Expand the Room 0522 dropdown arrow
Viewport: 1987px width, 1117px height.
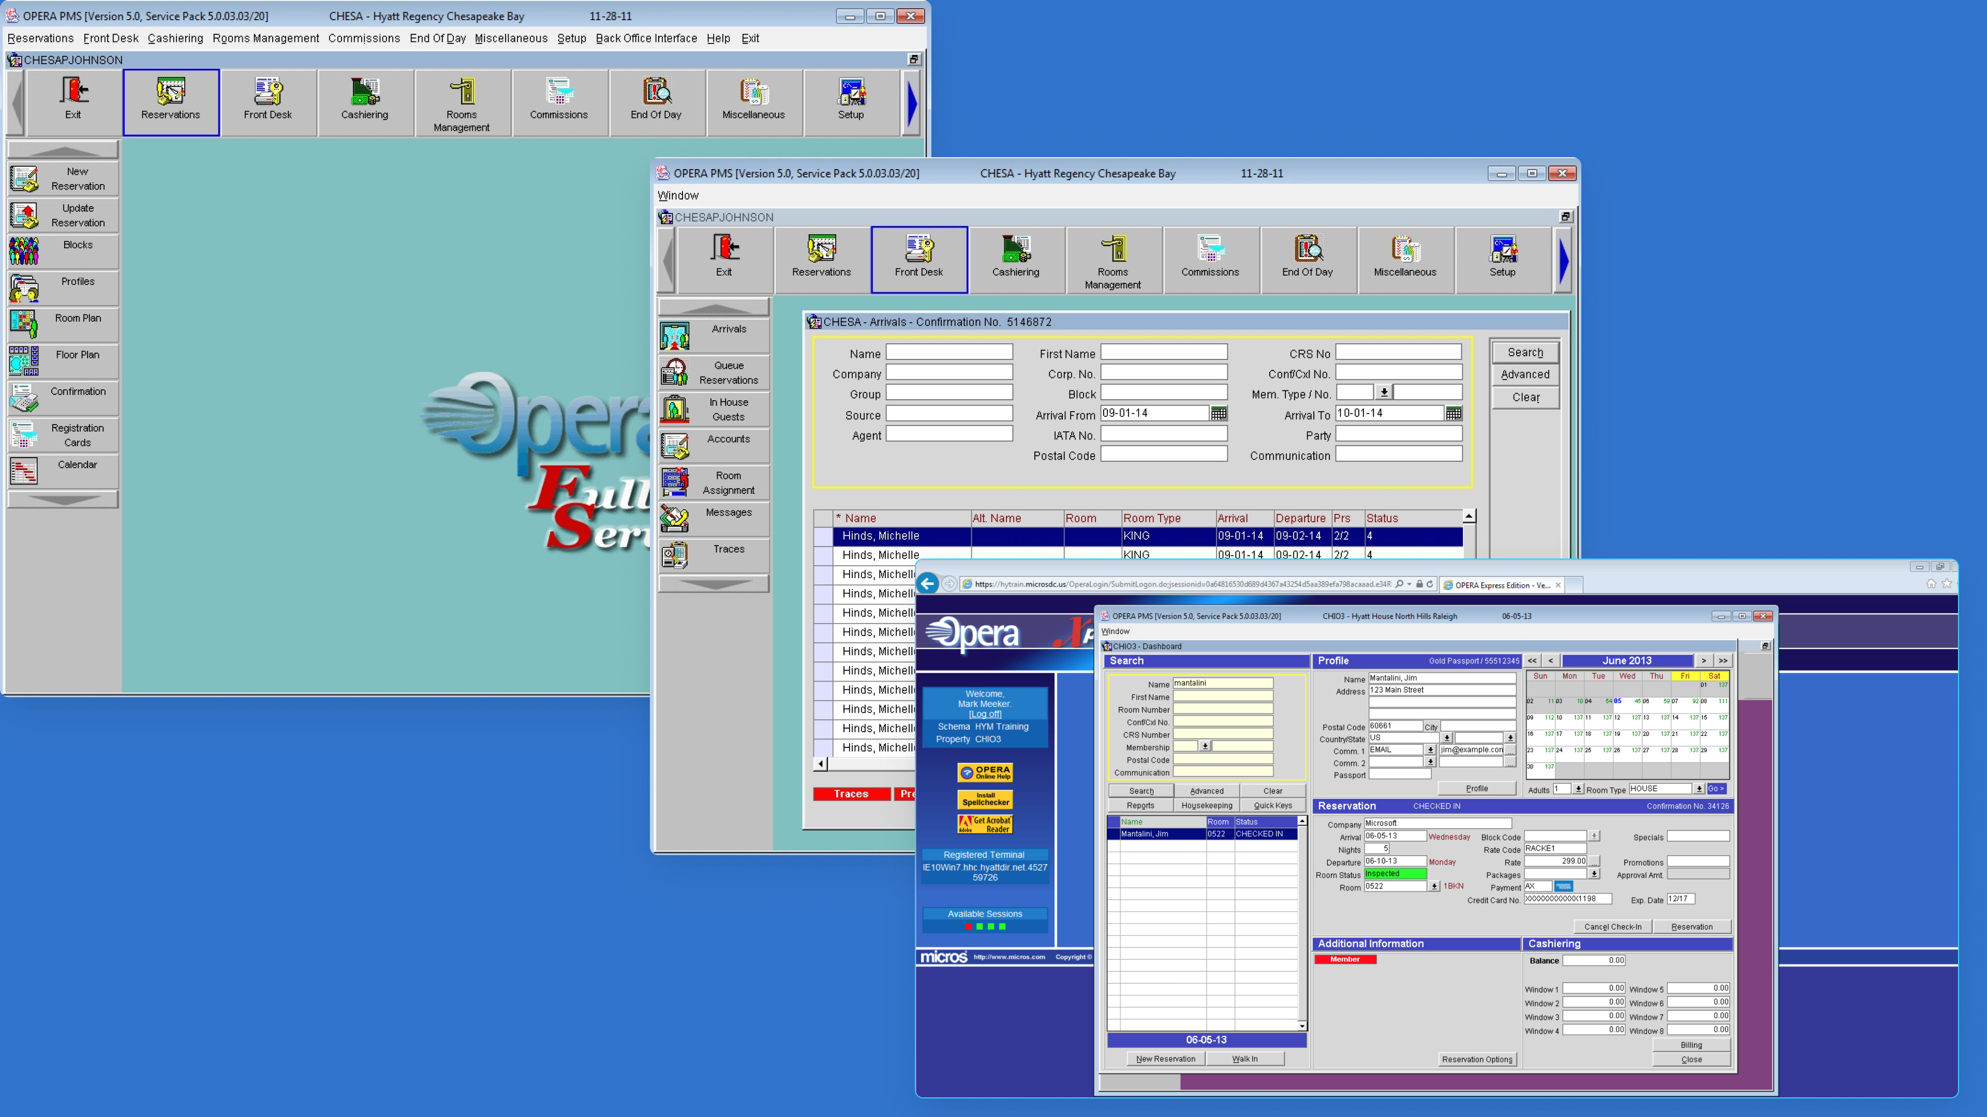coord(1435,886)
